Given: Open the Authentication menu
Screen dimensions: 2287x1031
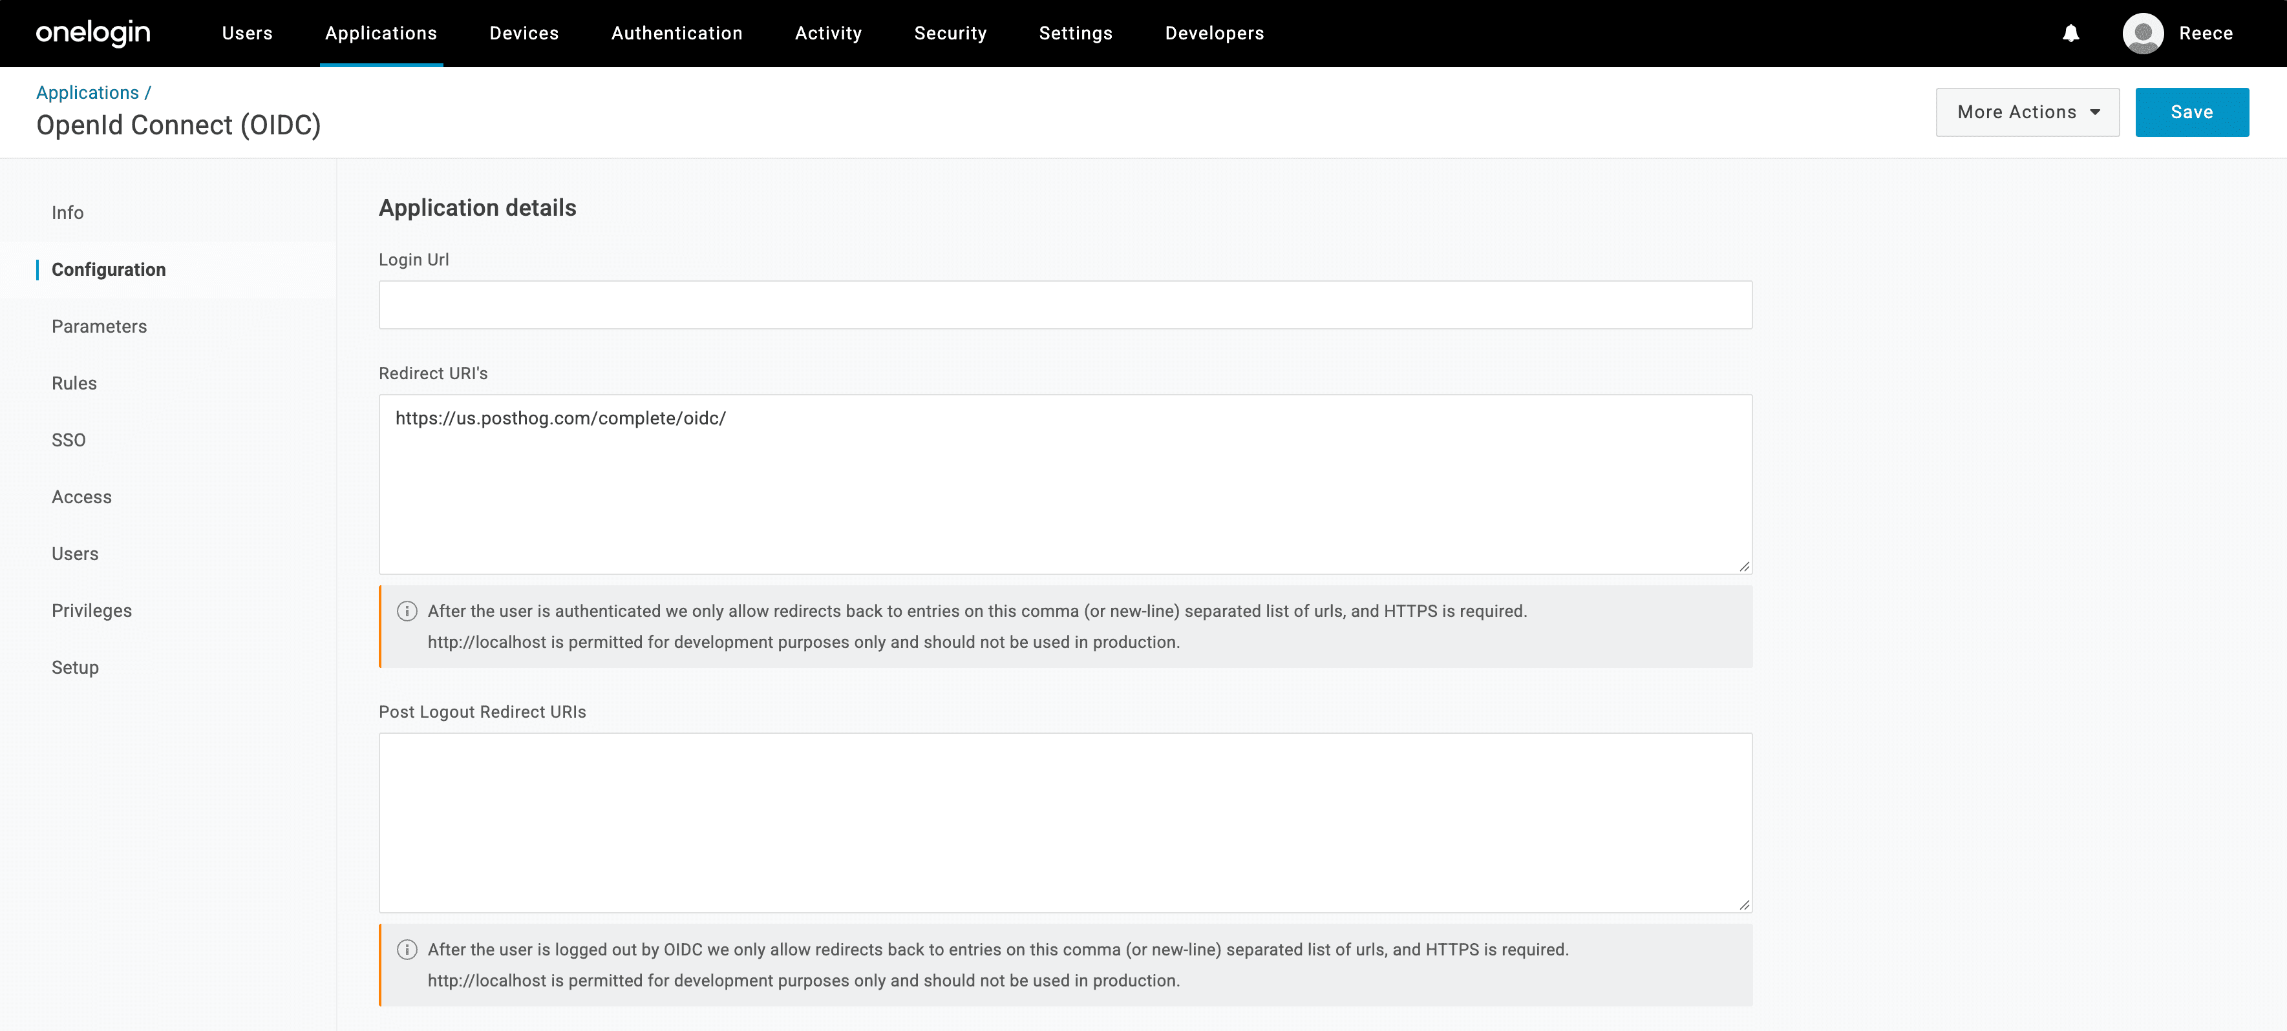Looking at the screenshot, I should click(x=677, y=34).
